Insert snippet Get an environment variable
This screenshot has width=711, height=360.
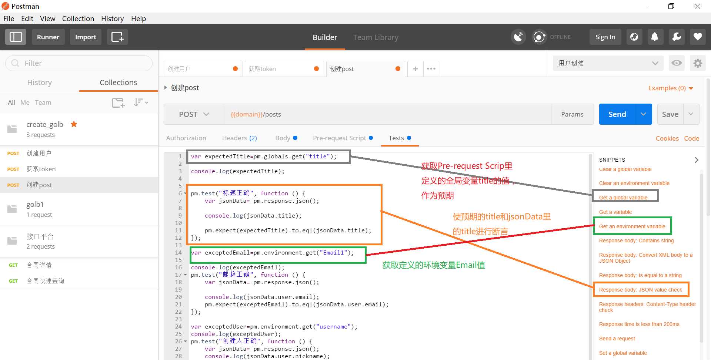(x=632, y=226)
